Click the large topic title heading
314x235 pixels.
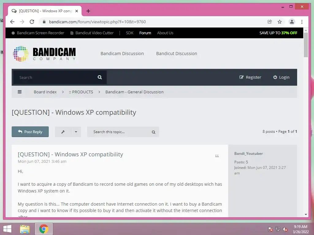coord(74,112)
